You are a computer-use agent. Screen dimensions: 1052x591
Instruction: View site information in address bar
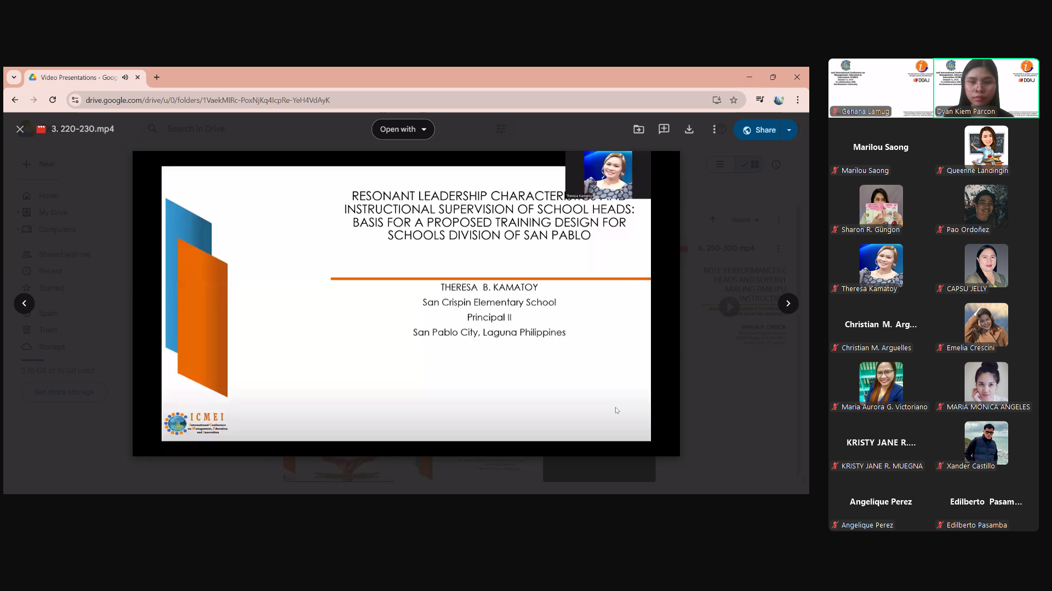pyautogui.click(x=75, y=100)
